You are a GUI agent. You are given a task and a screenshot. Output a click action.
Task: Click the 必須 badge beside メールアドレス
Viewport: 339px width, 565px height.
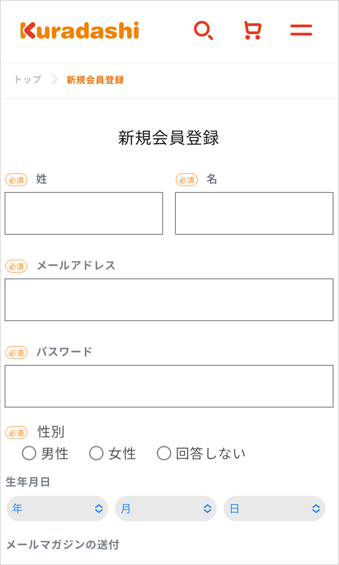click(16, 266)
